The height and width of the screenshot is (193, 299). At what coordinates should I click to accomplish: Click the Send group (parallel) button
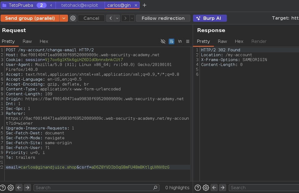(x=30, y=18)
